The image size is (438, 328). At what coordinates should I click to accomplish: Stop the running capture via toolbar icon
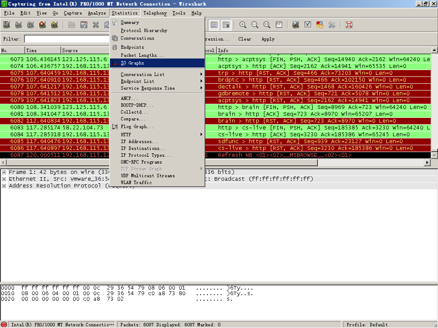[43, 25]
